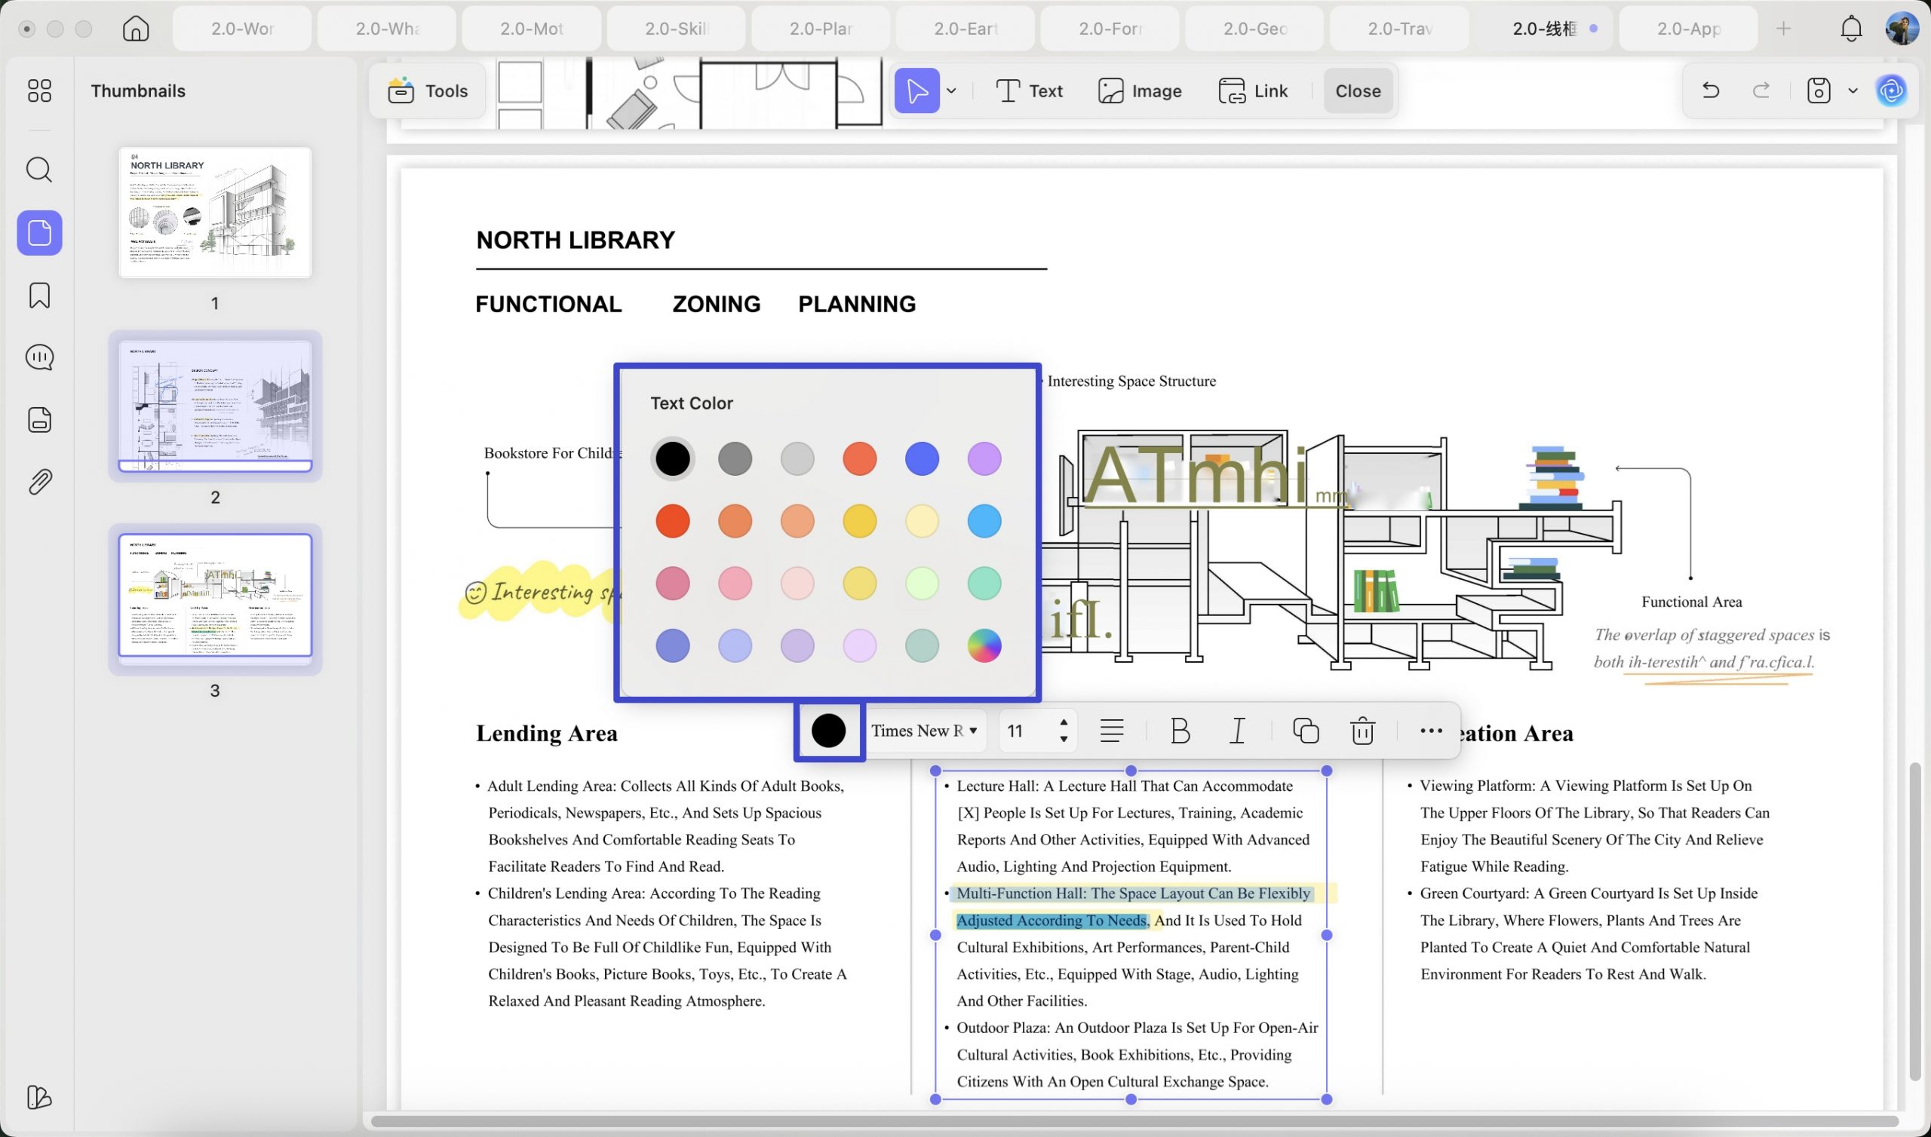Switch to the 2.0-Eart tab
The width and height of the screenshot is (1931, 1137).
965,29
